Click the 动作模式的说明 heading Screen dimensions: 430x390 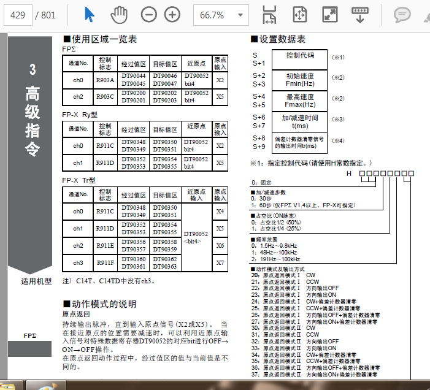point(99,304)
